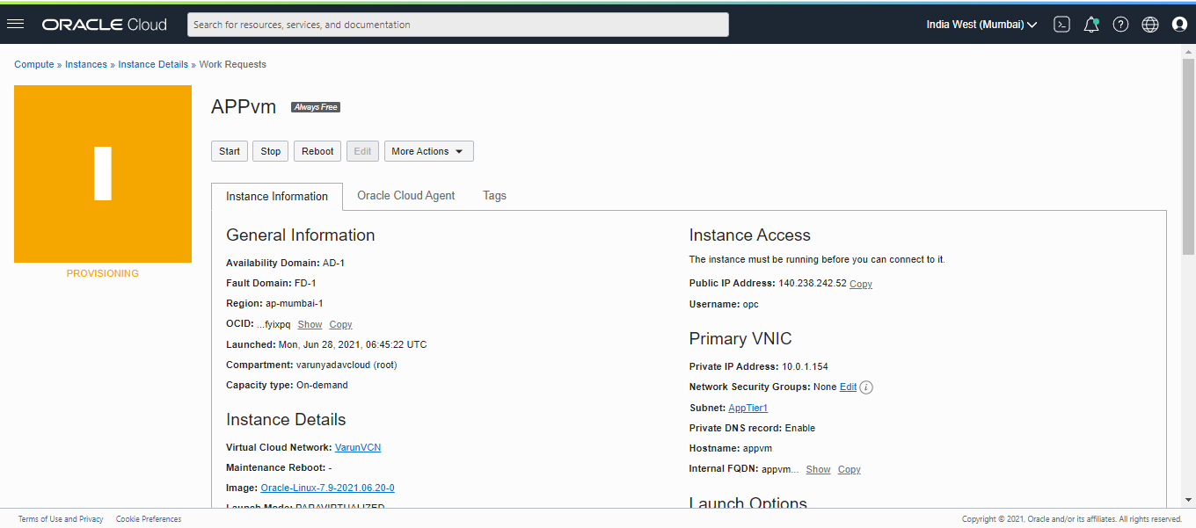Click the Private DNS record Enable text
Viewport: 1196px width, 528px height.
pyautogui.click(x=800, y=428)
